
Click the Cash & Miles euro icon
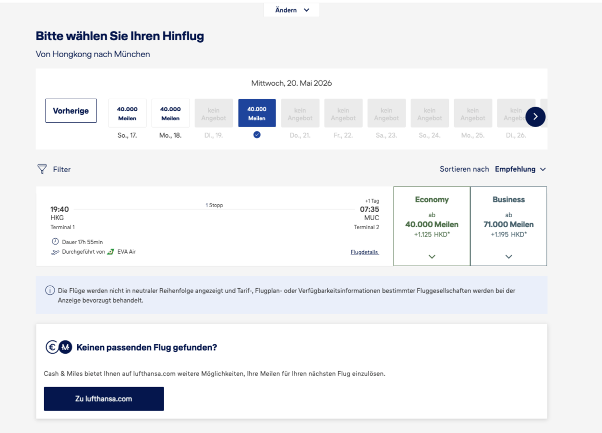[x=52, y=347]
